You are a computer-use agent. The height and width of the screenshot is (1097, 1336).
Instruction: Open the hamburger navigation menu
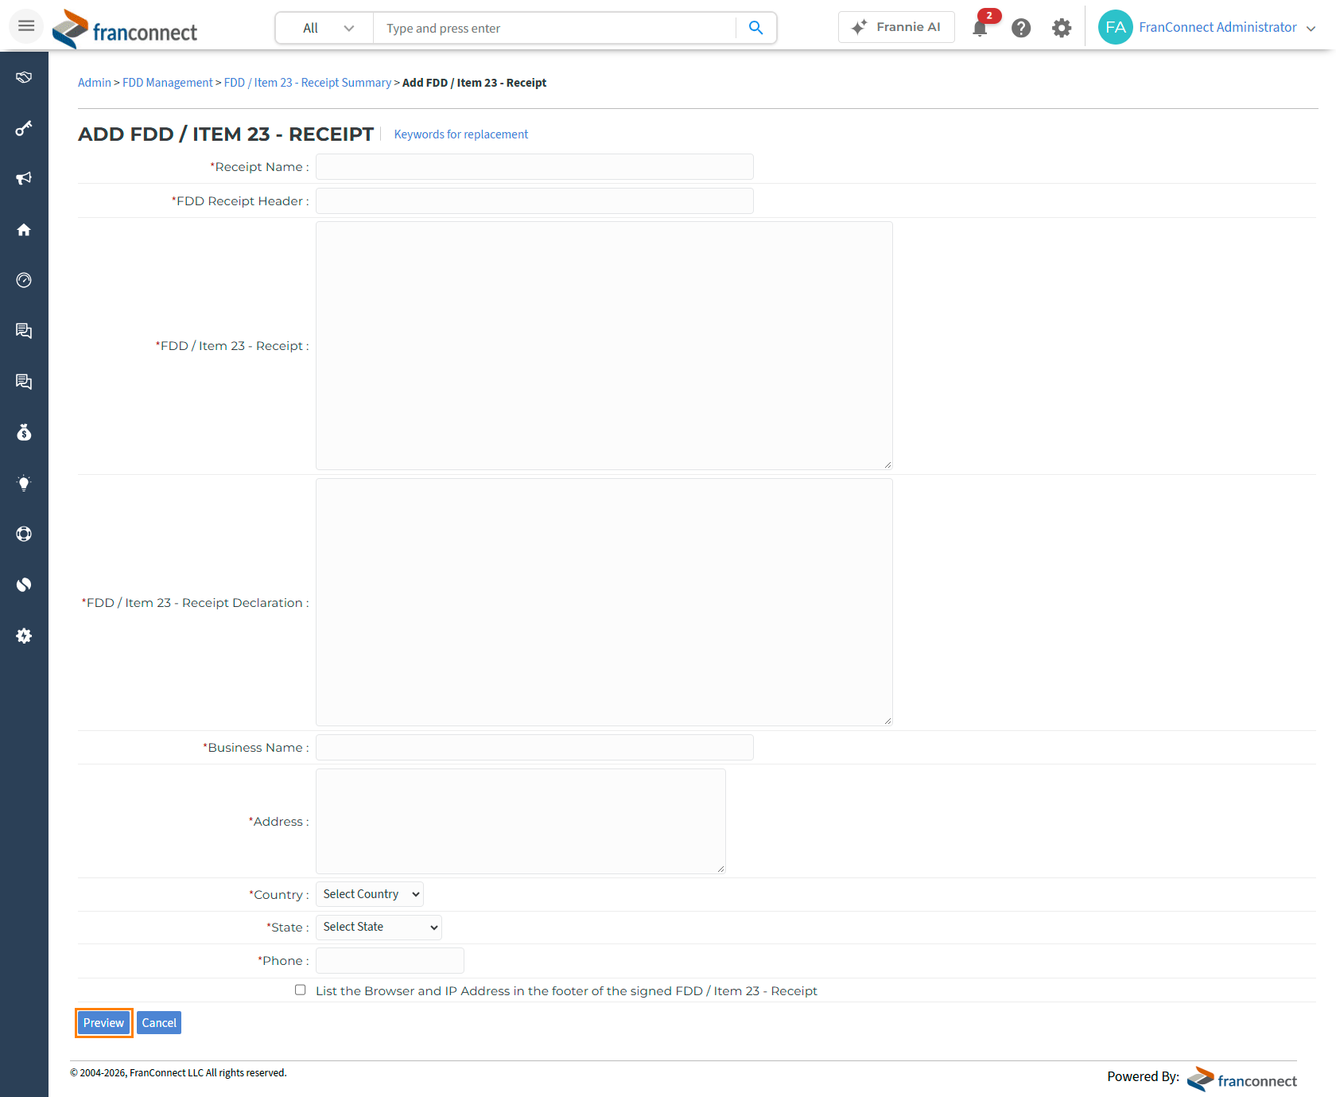pos(26,26)
